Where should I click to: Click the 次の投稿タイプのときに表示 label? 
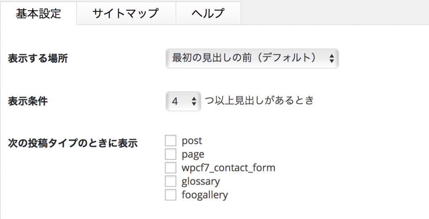click(73, 143)
